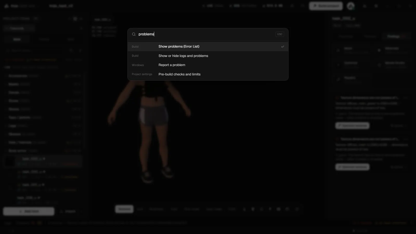The image size is (416, 234).
Task: Click the search magnifier icon in command palette
Action: click(134, 34)
